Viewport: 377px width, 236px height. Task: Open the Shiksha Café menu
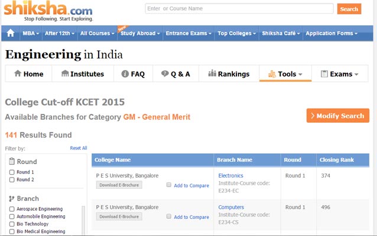280,34
